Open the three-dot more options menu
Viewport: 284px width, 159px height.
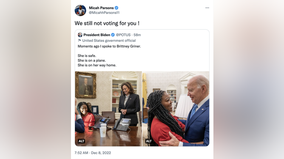[207, 8]
